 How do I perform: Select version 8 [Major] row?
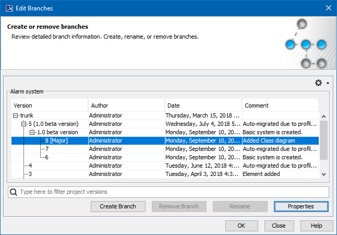56,140
